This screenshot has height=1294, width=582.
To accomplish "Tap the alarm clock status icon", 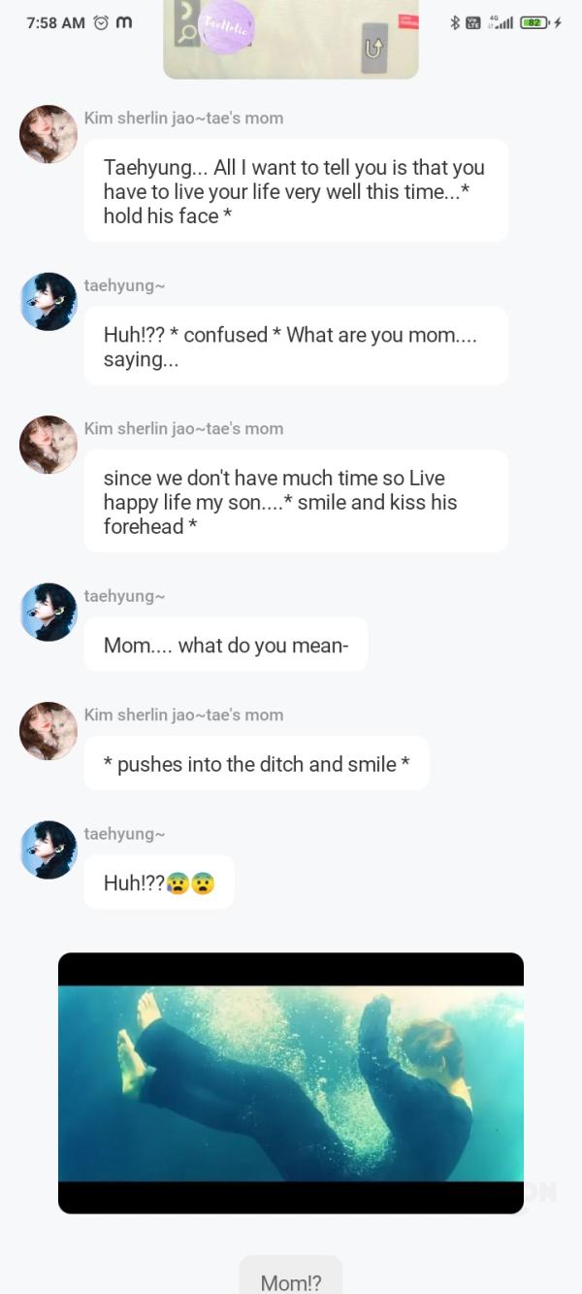I will pyautogui.click(x=101, y=22).
